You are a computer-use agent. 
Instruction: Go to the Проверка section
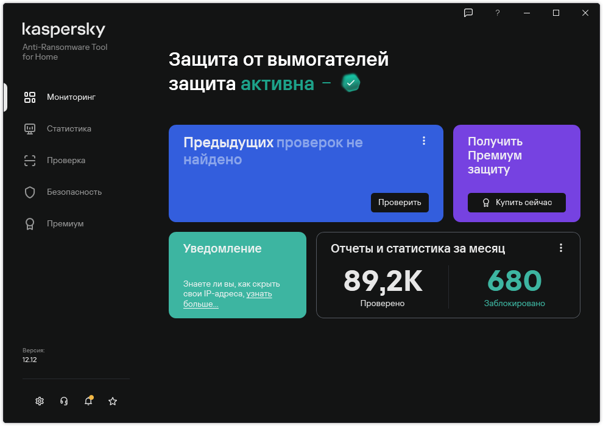pyautogui.click(x=66, y=160)
